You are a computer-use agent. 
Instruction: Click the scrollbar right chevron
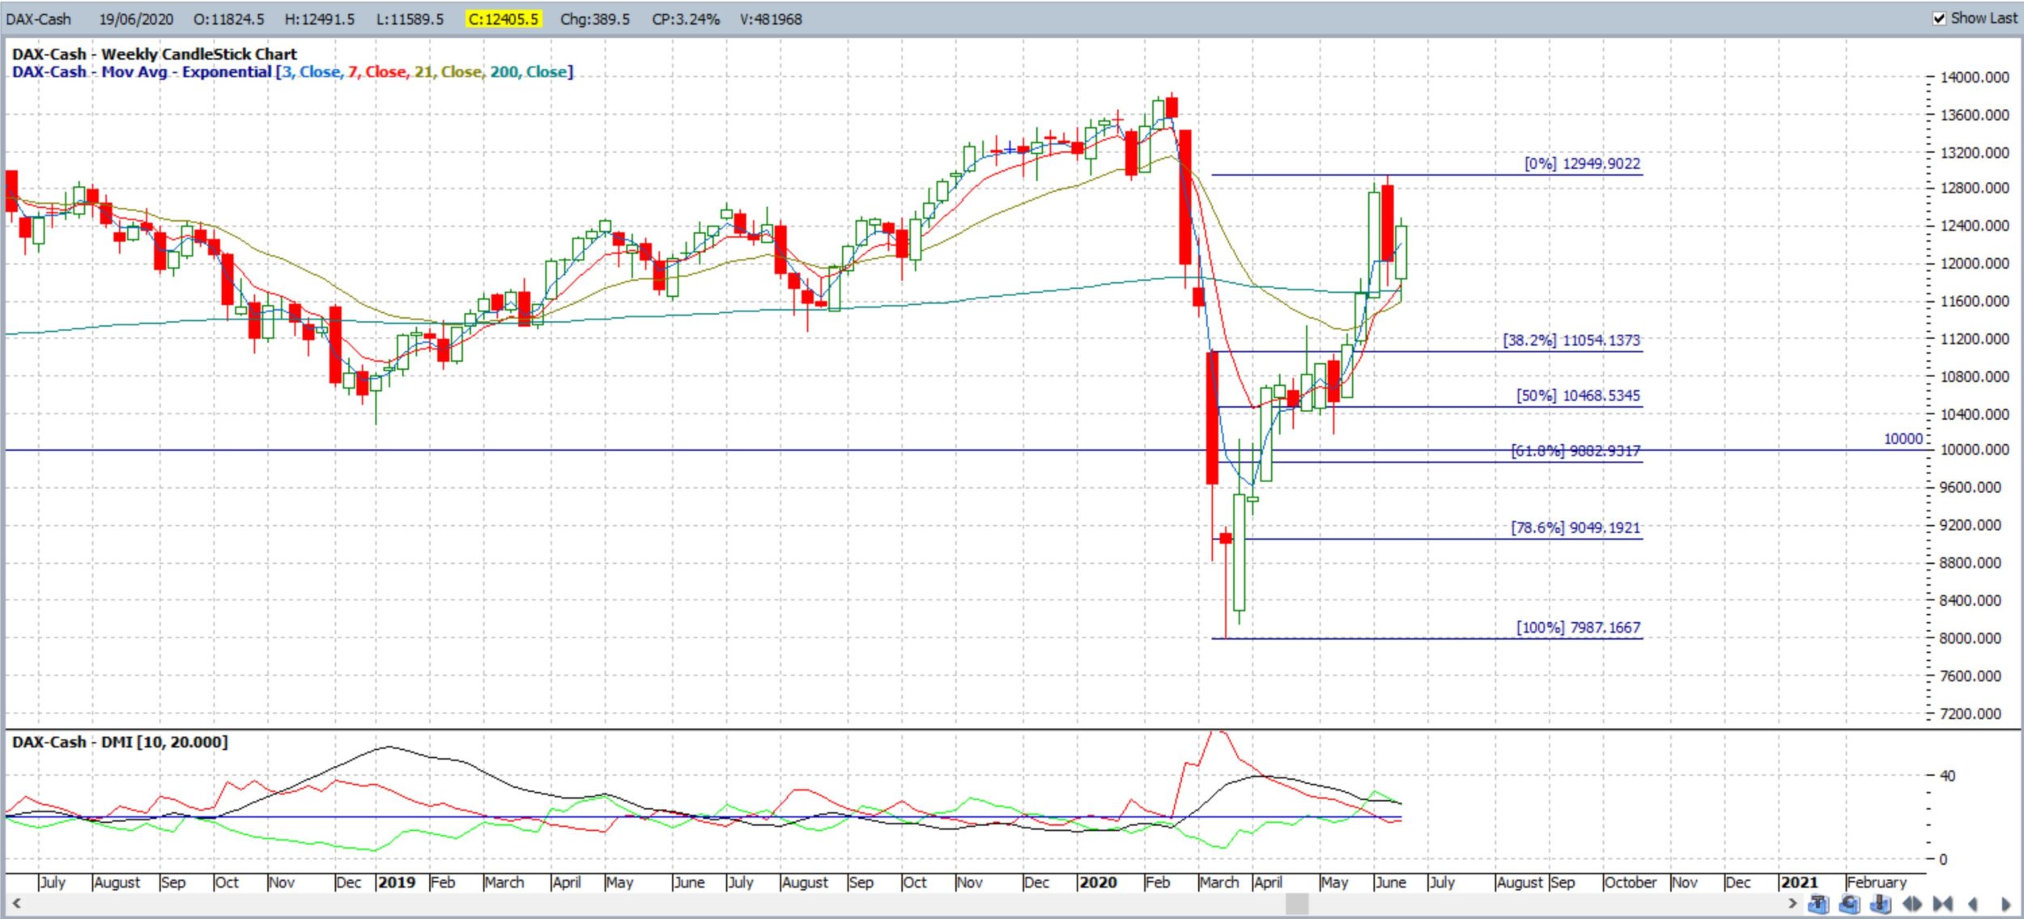(x=1792, y=904)
